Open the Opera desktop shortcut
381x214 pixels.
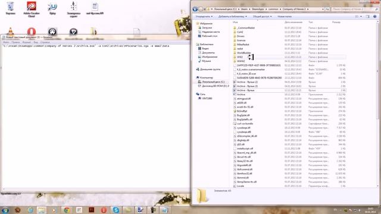[32, 32]
